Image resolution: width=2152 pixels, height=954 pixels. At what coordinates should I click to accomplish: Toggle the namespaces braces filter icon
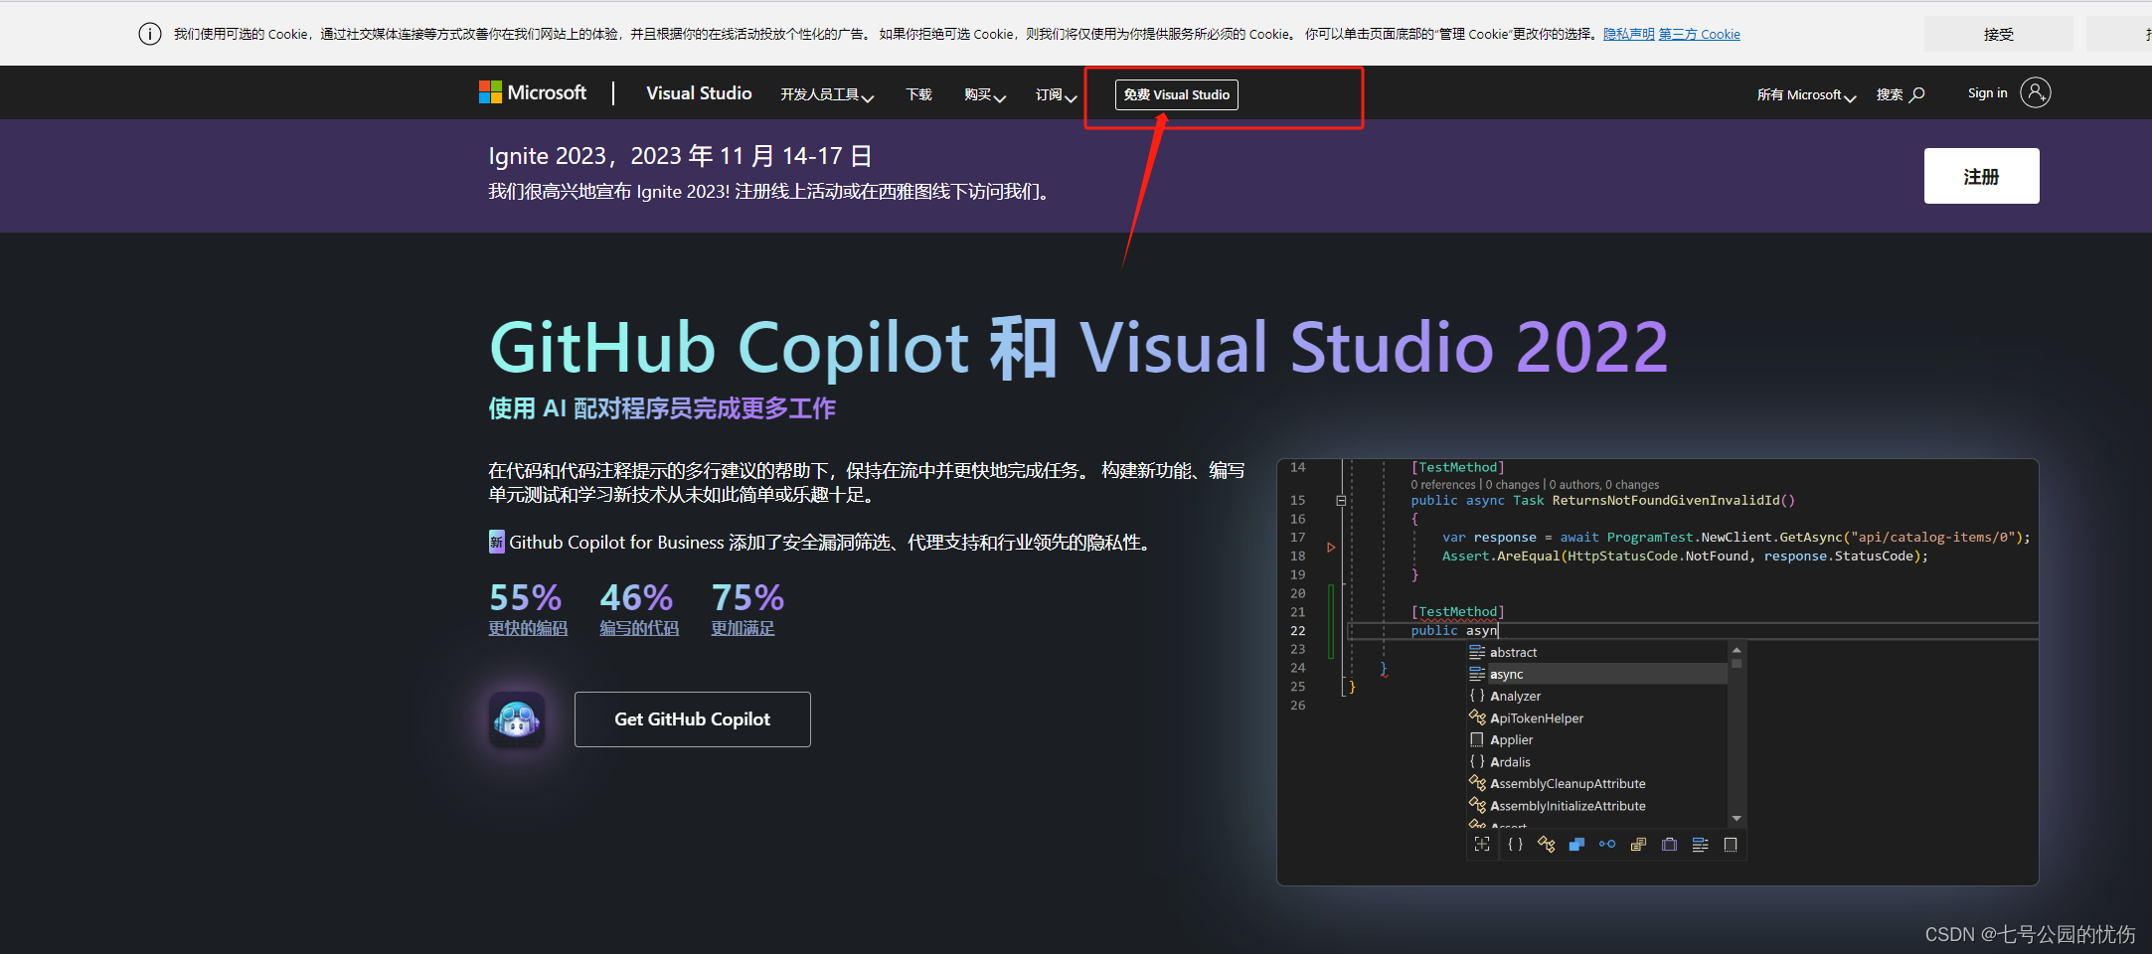[x=1515, y=844]
